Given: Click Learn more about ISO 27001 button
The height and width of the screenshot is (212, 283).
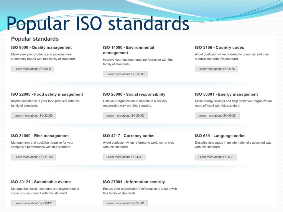Looking at the screenshot, I should tap(126, 203).
